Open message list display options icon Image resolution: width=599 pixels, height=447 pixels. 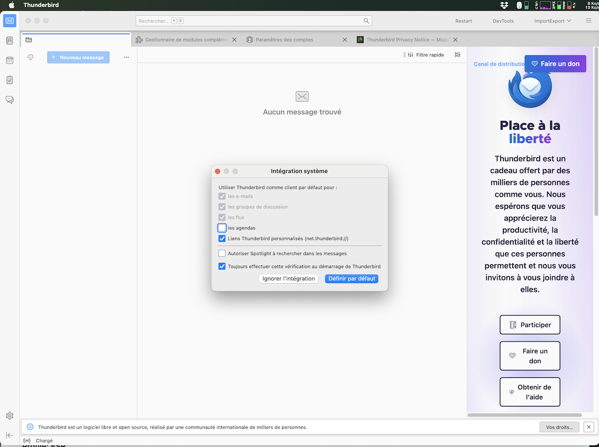tap(457, 55)
